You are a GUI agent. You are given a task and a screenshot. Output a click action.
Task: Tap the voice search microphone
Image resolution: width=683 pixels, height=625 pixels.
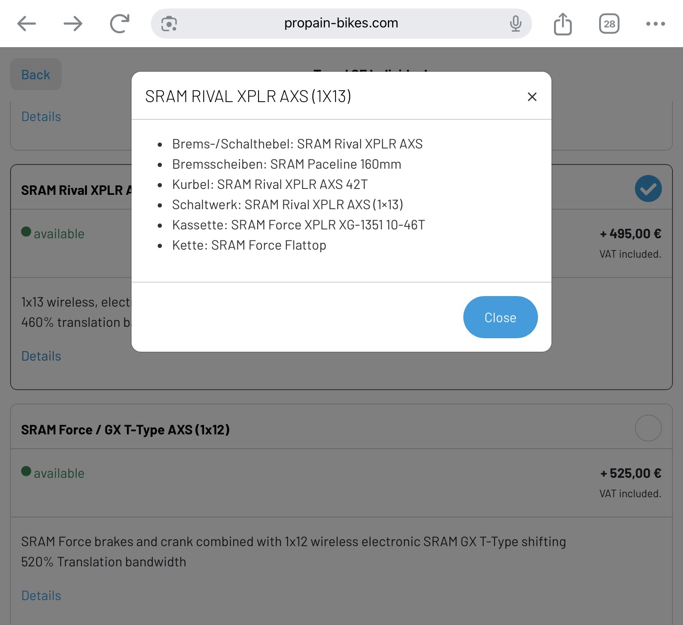(515, 24)
